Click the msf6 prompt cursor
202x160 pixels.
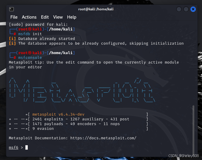[26, 148]
